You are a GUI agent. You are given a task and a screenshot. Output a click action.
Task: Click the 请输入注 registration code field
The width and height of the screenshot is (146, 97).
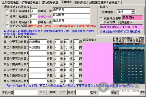pyautogui.click(x=25, y=92)
